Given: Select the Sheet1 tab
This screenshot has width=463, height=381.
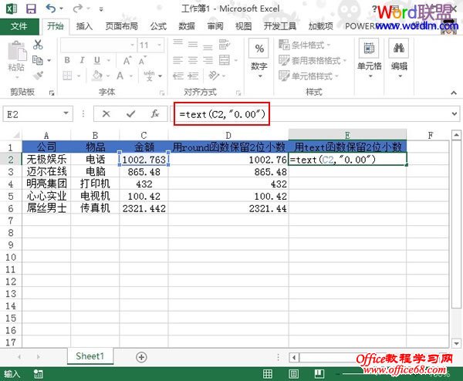Looking at the screenshot, I should 90,356.
